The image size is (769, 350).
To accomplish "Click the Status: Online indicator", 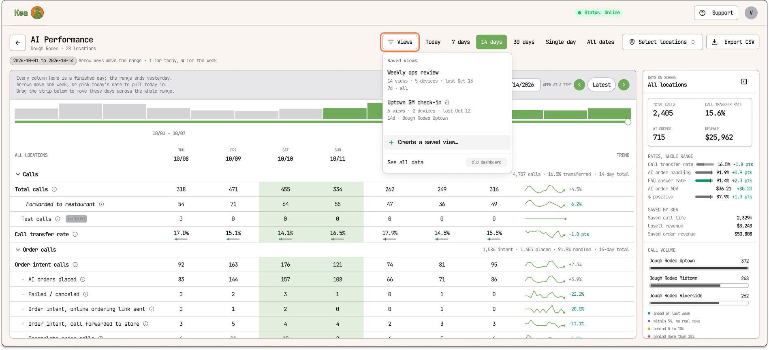I will [x=598, y=13].
